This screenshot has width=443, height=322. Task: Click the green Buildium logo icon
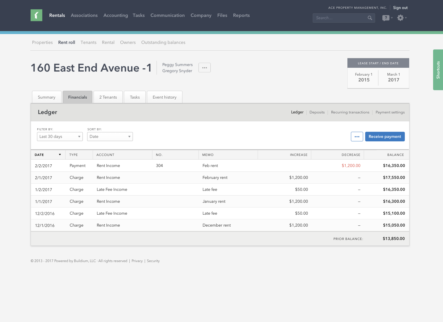coord(36,15)
